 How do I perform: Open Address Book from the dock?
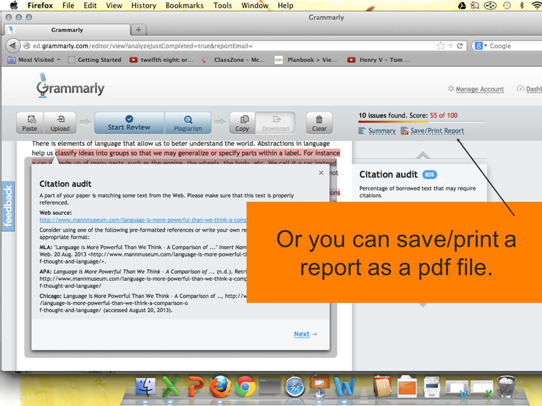(383, 386)
